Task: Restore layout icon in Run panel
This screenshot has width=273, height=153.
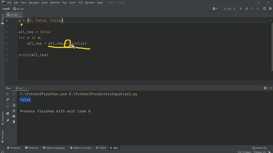Action: 8,113
